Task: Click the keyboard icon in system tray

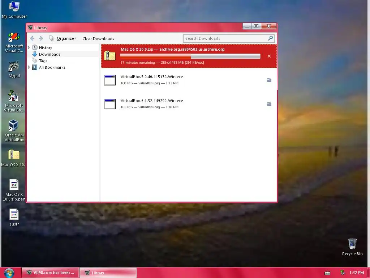Action: click(x=327, y=273)
